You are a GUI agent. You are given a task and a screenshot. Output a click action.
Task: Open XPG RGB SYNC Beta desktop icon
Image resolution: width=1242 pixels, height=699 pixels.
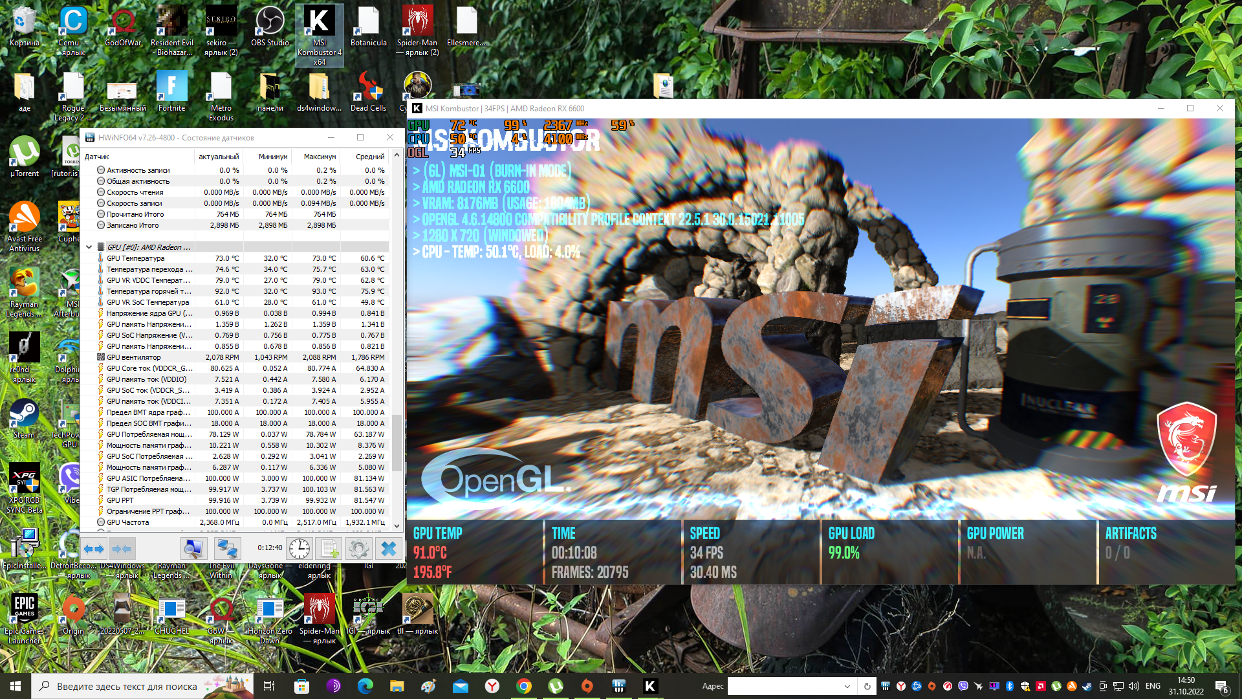pyautogui.click(x=25, y=489)
